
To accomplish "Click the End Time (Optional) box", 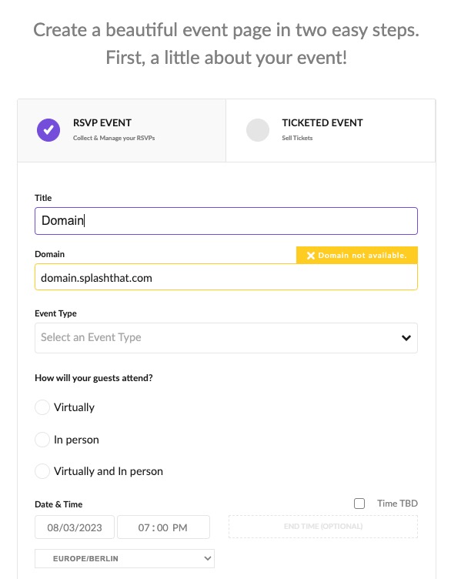I will pyautogui.click(x=323, y=527).
